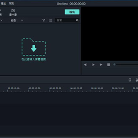Open the 幫助 help menu
The image size is (138, 138).
pyautogui.click(x=11, y=3)
